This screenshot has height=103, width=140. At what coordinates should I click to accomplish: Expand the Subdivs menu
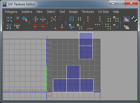click(x=27, y=12)
